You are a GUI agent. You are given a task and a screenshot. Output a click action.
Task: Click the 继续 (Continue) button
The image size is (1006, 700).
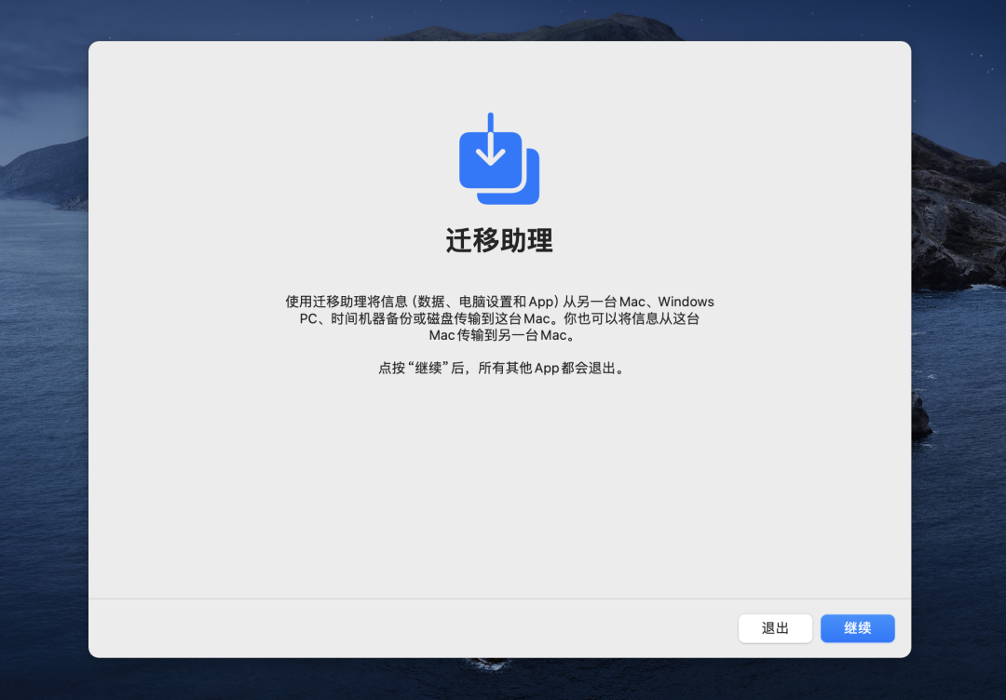coord(857,628)
